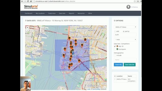
Task: Open the My Locations menu
Action: coord(40,13)
